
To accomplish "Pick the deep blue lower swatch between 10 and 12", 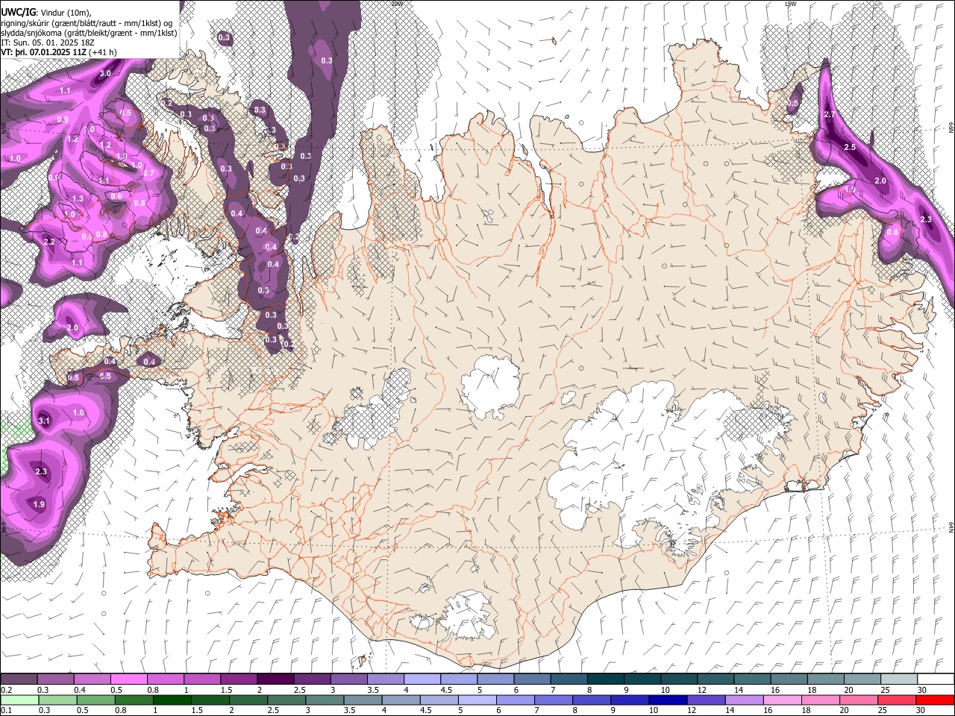I will pyautogui.click(x=667, y=700).
